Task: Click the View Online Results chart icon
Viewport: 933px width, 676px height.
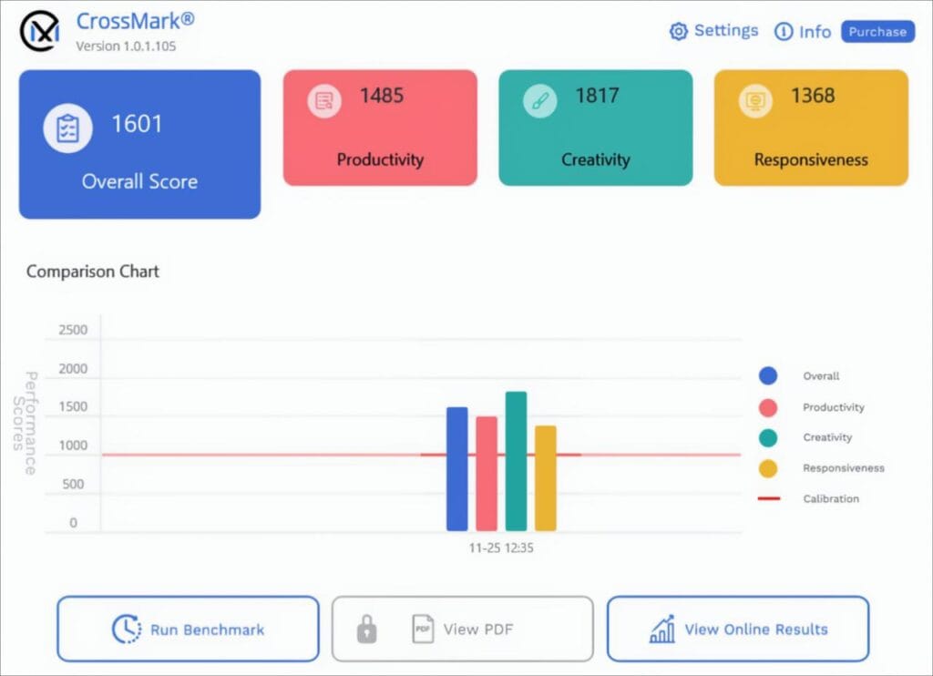Action: [x=661, y=629]
